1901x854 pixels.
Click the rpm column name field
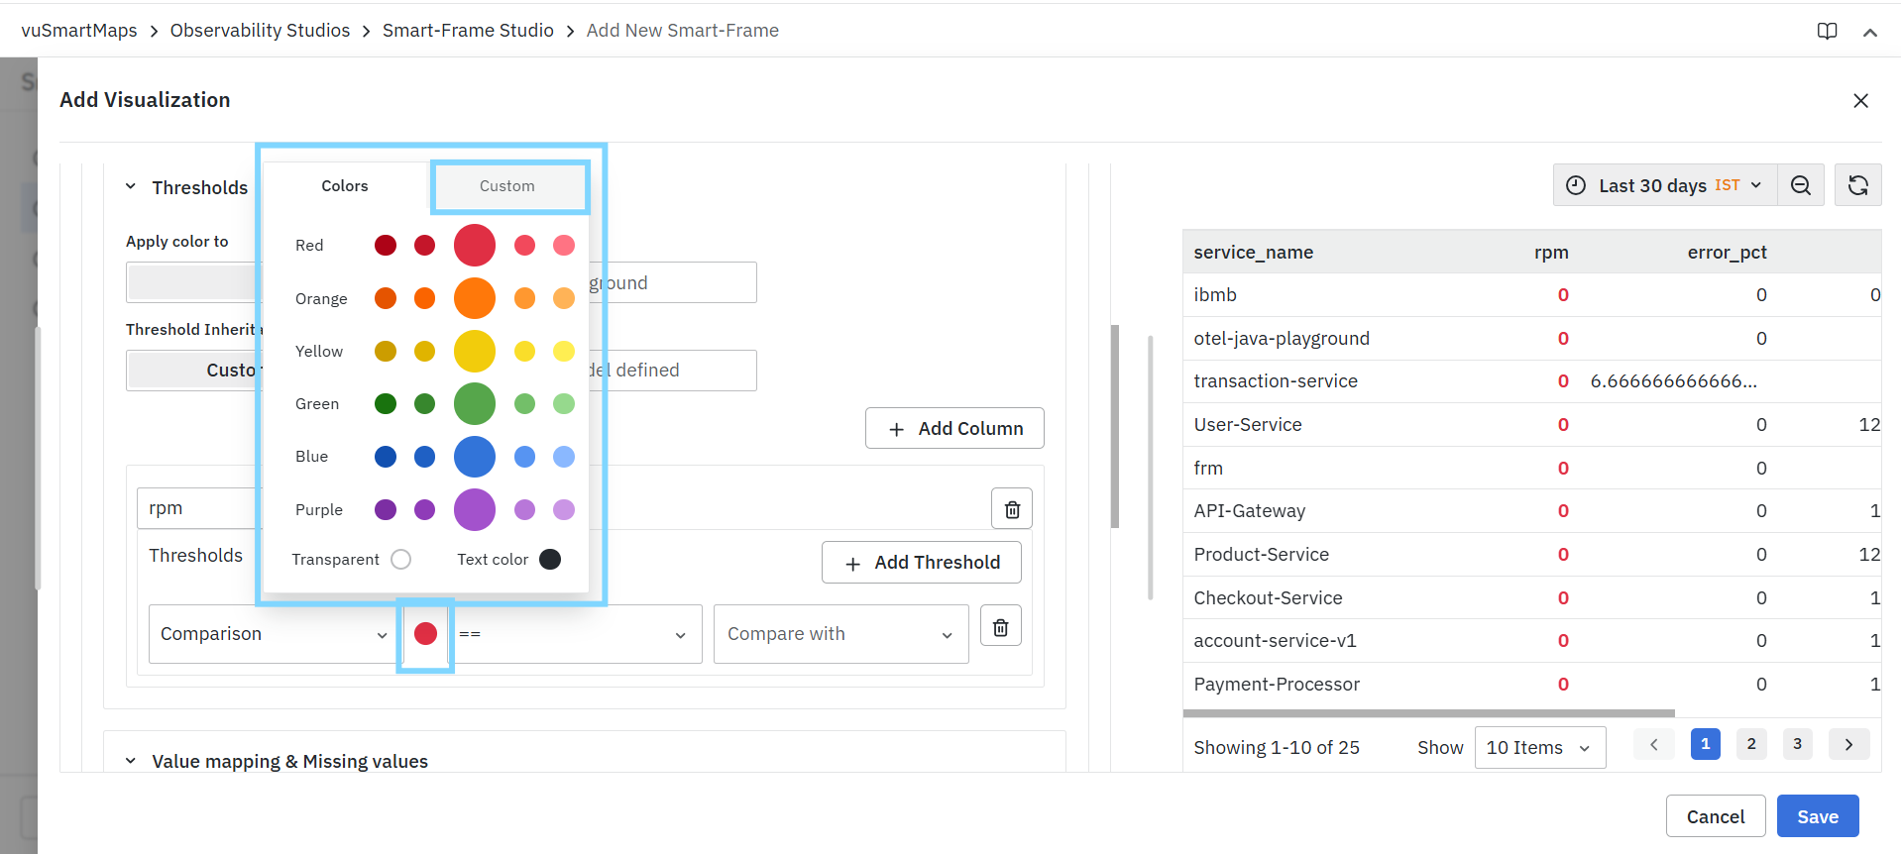[x=198, y=508]
